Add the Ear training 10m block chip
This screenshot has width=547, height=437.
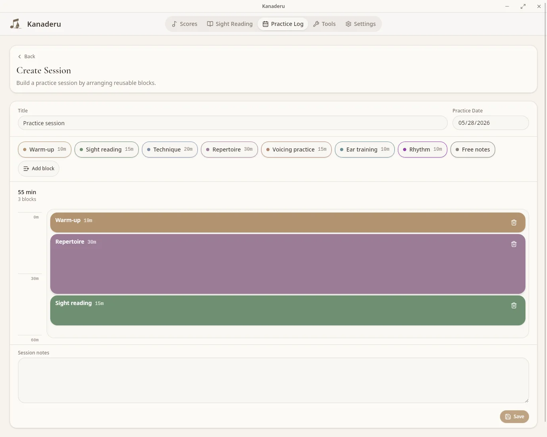[x=365, y=150]
